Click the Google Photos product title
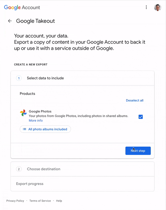 pyautogui.click(x=40, y=111)
